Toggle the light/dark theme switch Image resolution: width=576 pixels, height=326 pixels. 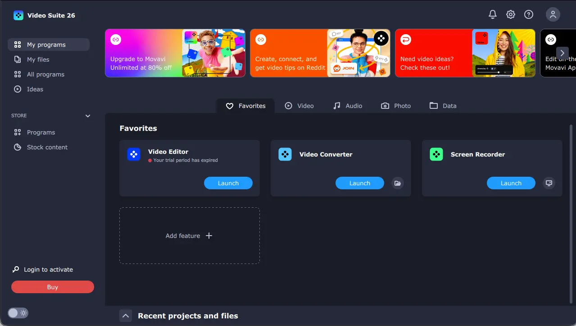coord(18,313)
